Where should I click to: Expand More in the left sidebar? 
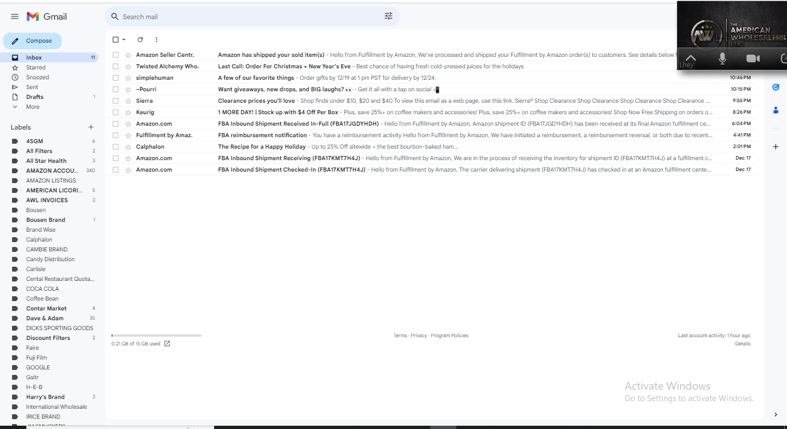click(x=33, y=107)
